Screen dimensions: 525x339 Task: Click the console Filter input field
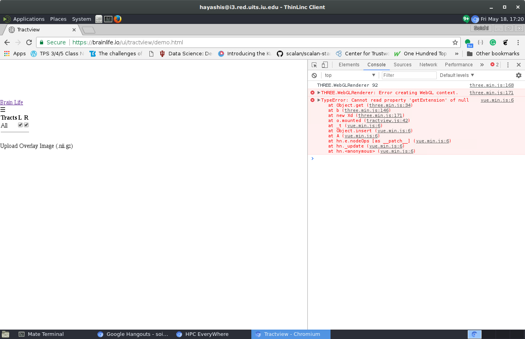point(409,75)
